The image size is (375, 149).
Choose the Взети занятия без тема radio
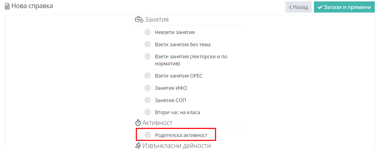coord(147,44)
